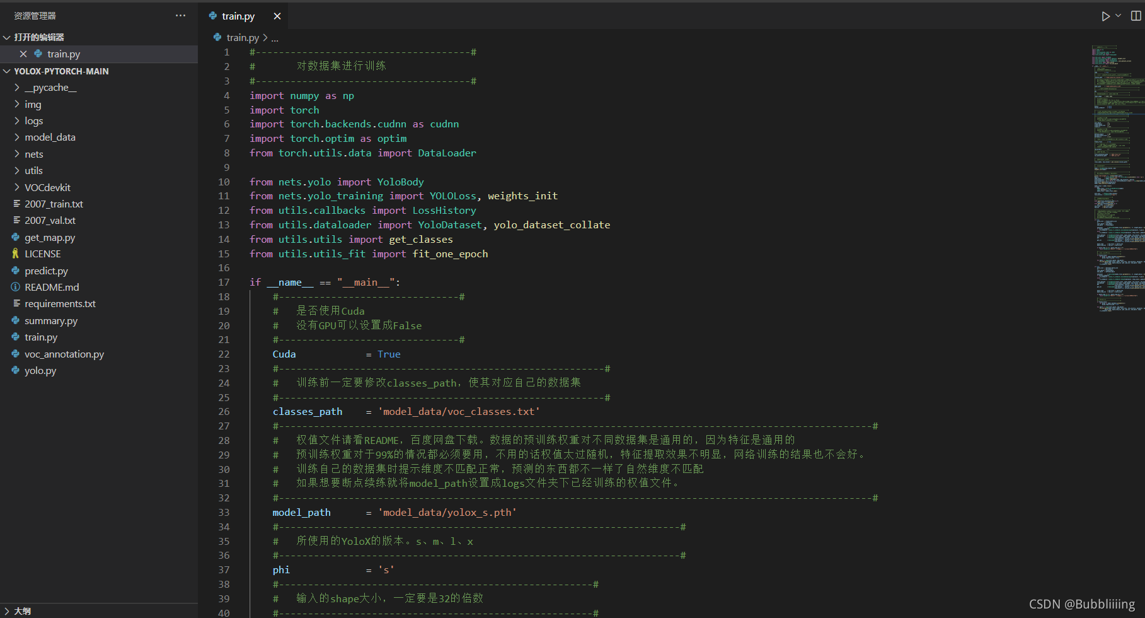Image resolution: width=1145 pixels, height=618 pixels.
Task: Split the editor to the right
Action: click(1136, 16)
